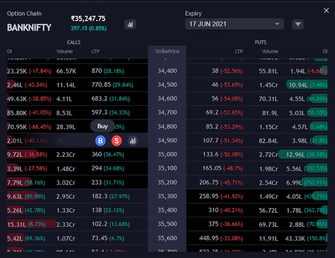Click the blue B buy icon
335x258 pixels.
[x=100, y=141]
